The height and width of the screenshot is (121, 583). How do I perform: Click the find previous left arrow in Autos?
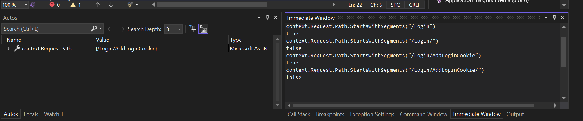(111, 29)
